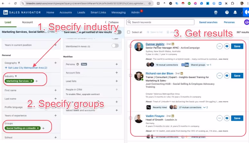Open the Smart Links menu
This screenshot has width=249, height=143.
pos(98,13)
